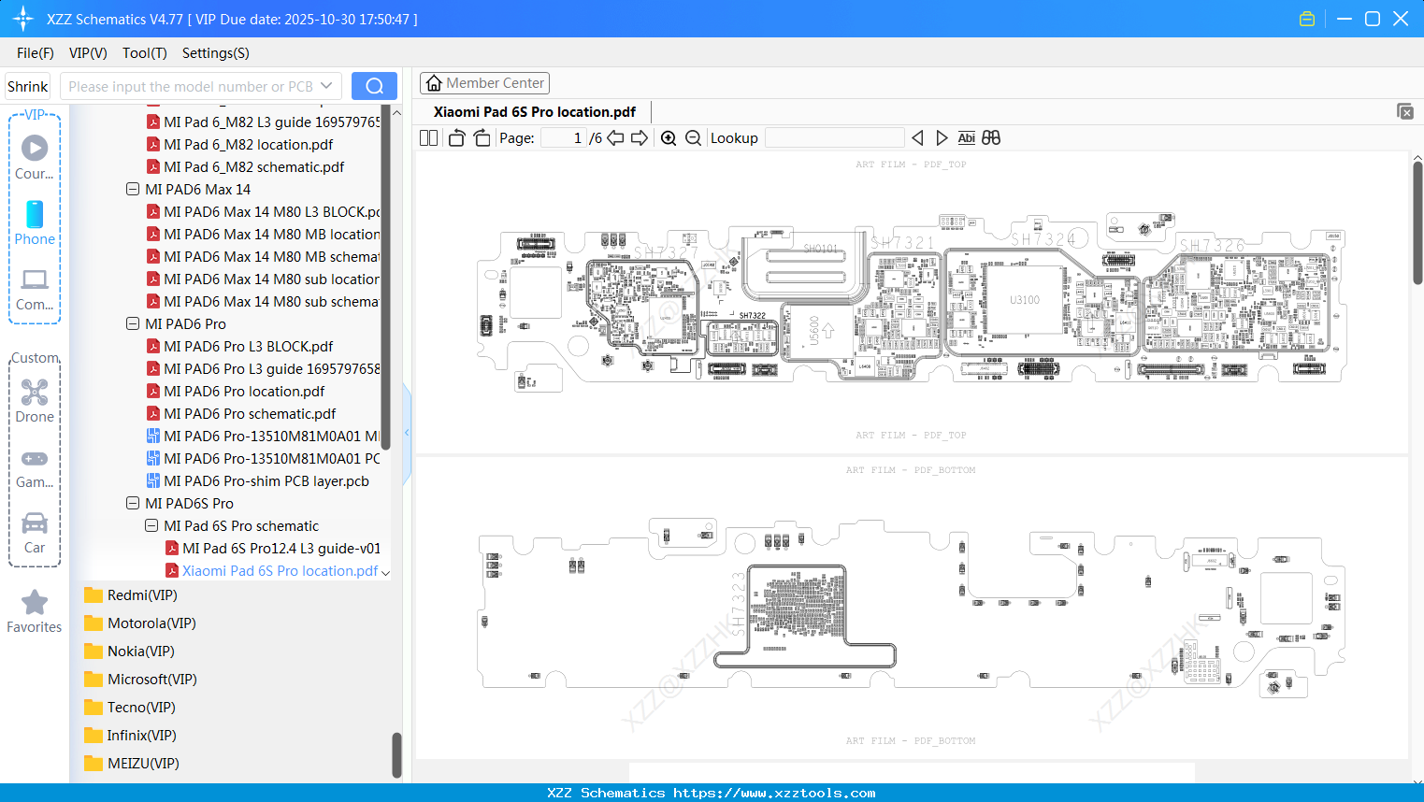Open MI PAD6 Max 14 M80 L3 BLOCK file
The height and width of the screenshot is (802, 1424).
coord(264,212)
